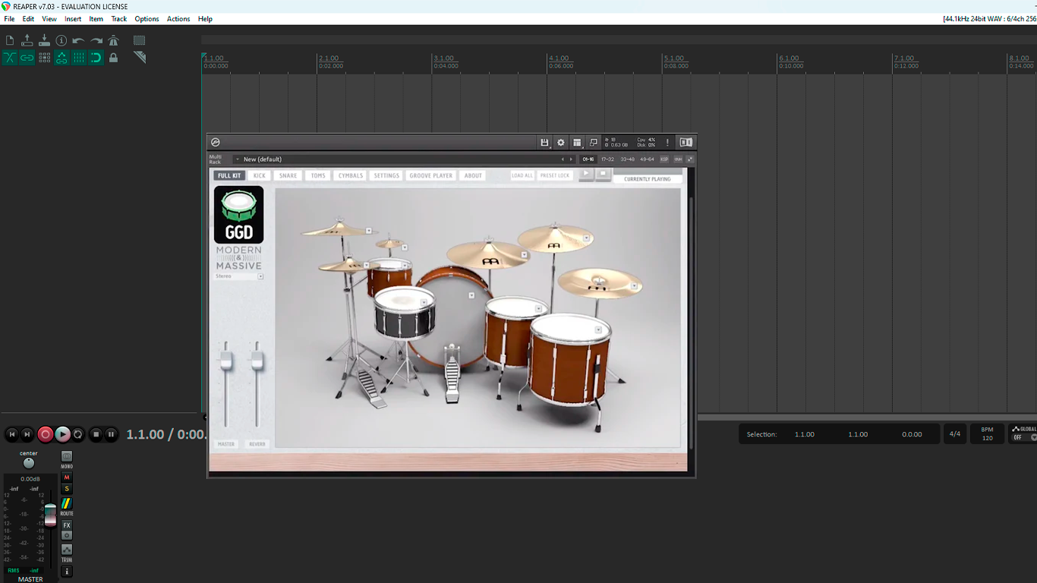The height and width of the screenshot is (583, 1037).
Task: Open the Edit menu
Action: point(28,19)
